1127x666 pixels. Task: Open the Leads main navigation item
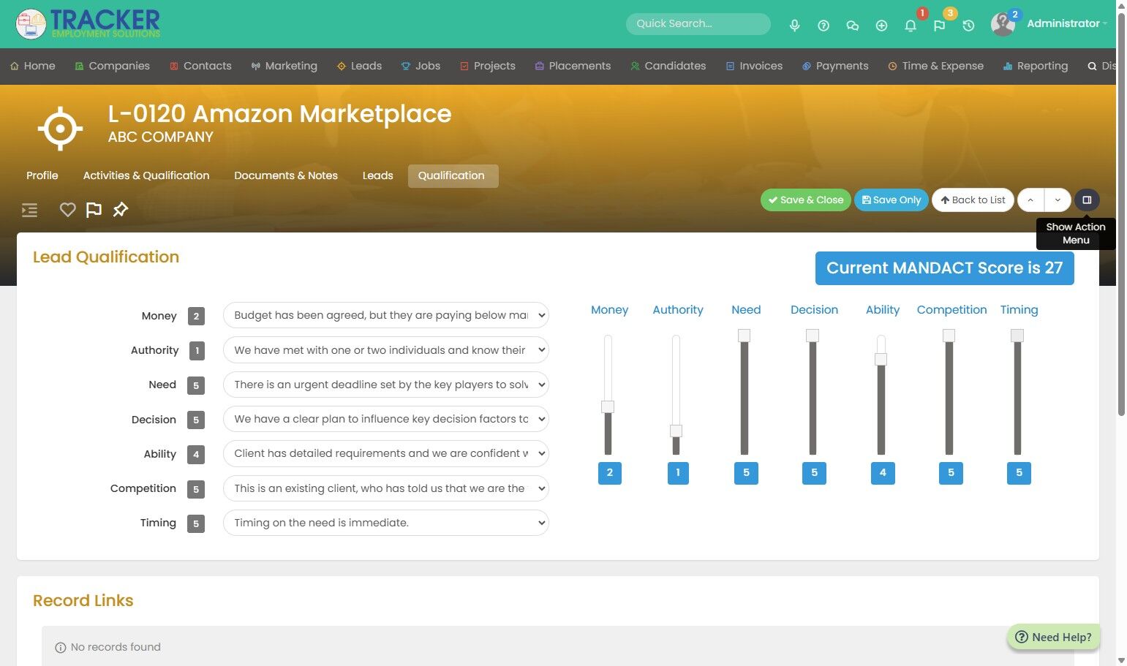point(359,66)
